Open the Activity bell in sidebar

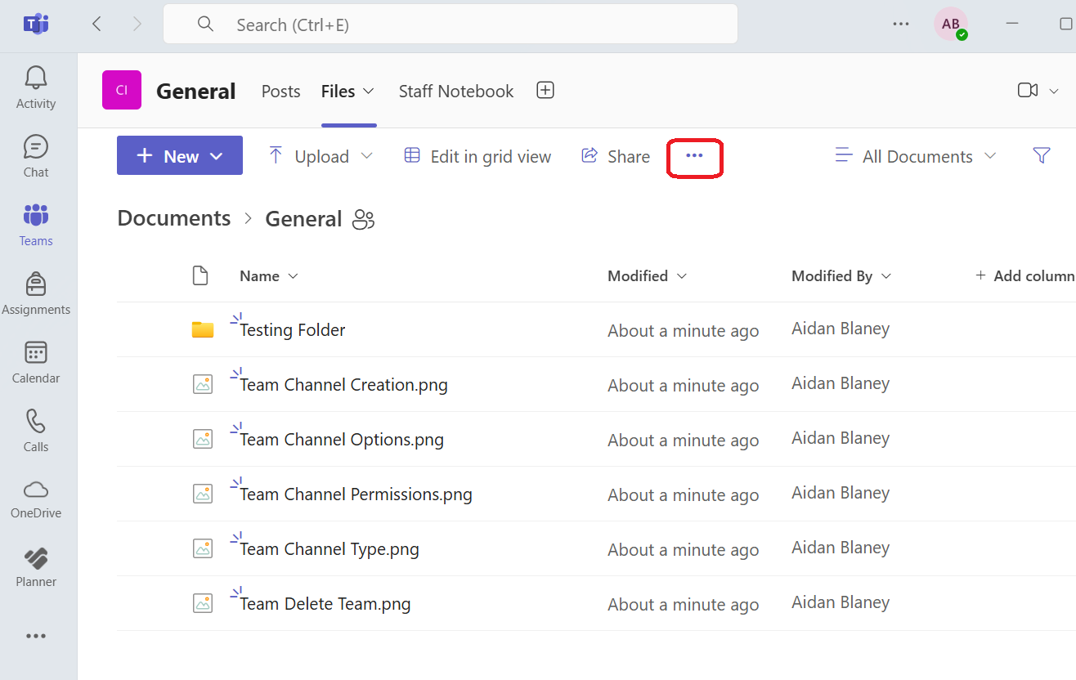point(35,78)
